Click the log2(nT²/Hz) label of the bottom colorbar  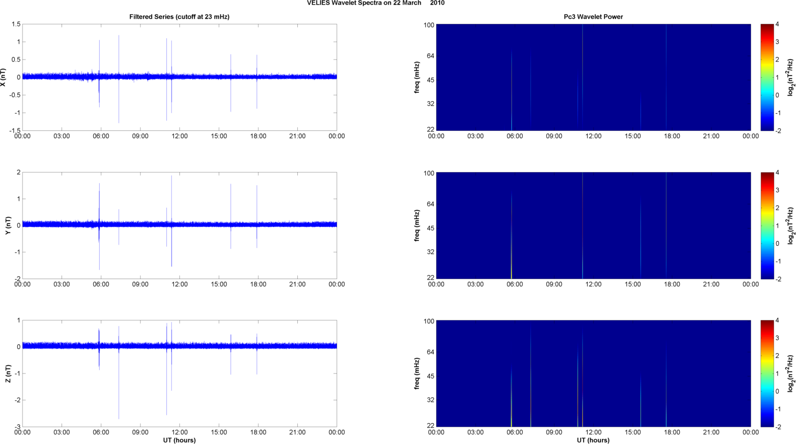coord(791,374)
